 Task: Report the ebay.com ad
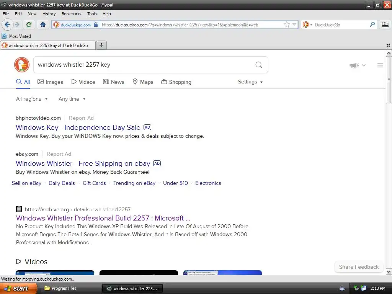coord(59,154)
